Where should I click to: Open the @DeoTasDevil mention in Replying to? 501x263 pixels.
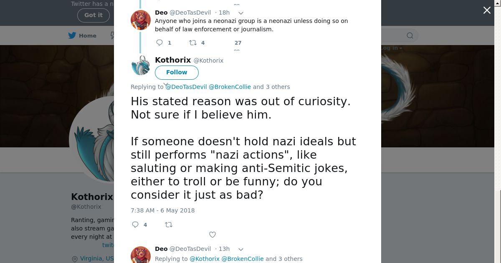click(186, 87)
